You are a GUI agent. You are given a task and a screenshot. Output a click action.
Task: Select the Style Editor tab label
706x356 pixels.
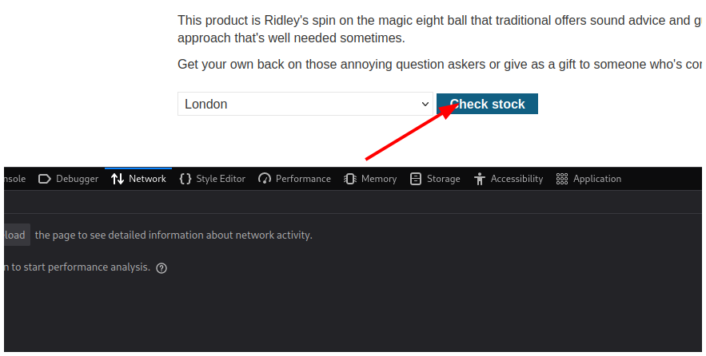(221, 179)
